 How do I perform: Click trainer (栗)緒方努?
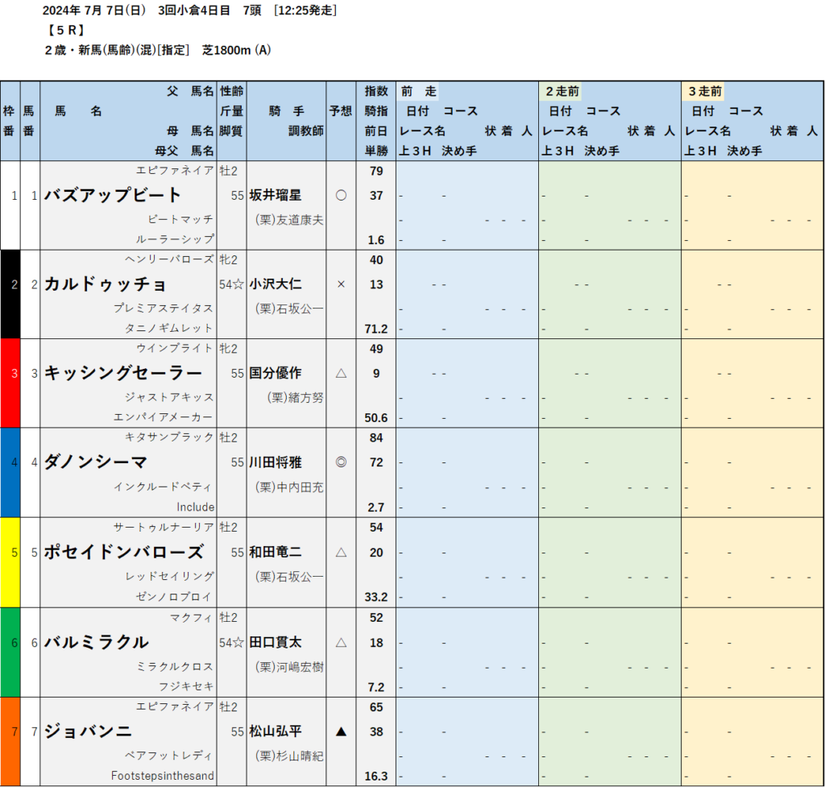(295, 397)
